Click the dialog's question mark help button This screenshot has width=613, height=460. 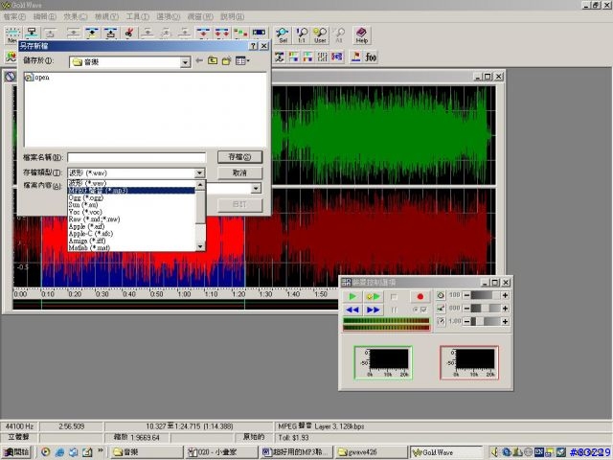[253, 46]
